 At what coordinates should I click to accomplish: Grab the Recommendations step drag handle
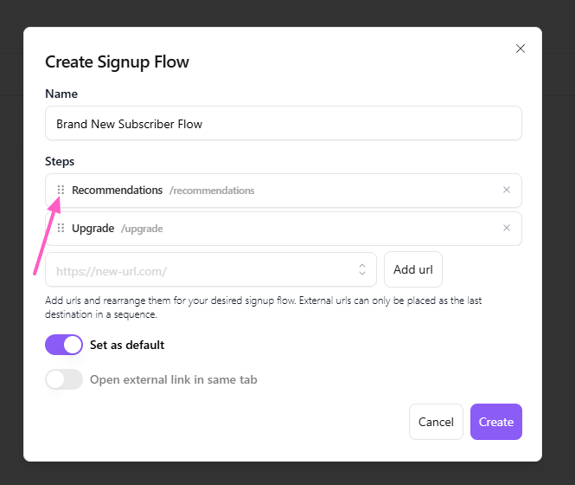tap(61, 191)
